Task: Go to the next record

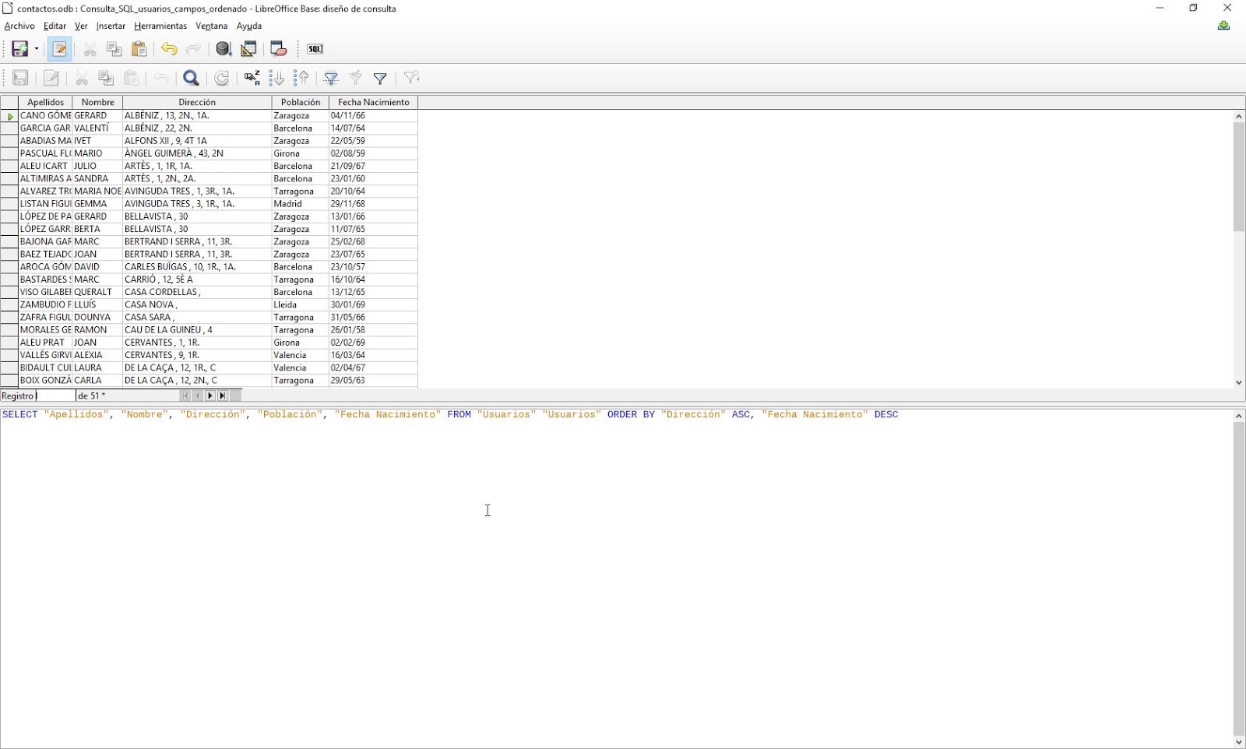Action: tap(210, 396)
